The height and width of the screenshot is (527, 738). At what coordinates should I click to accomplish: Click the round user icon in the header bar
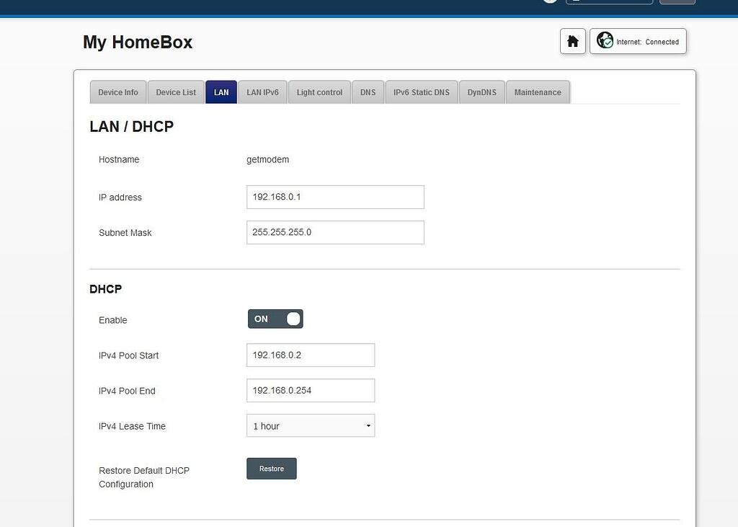coord(549,2)
